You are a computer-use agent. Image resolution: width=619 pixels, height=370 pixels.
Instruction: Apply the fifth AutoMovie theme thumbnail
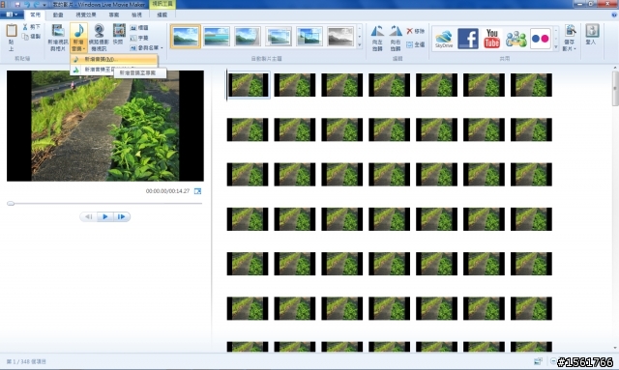(309, 37)
